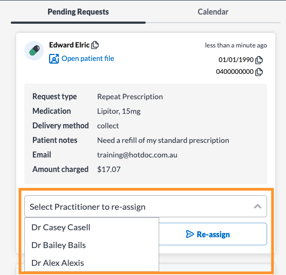The height and width of the screenshot is (275, 286).
Task: Switch to the Pending Requests tab
Action: pyautogui.click(x=78, y=12)
